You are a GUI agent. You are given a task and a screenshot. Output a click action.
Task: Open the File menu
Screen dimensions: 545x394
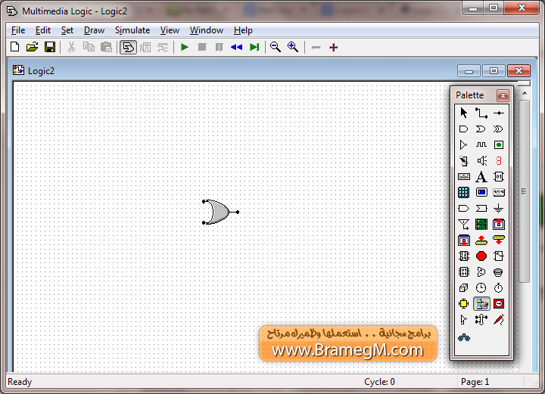point(18,30)
